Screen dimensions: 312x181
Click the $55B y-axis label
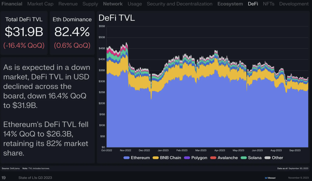(102, 26)
